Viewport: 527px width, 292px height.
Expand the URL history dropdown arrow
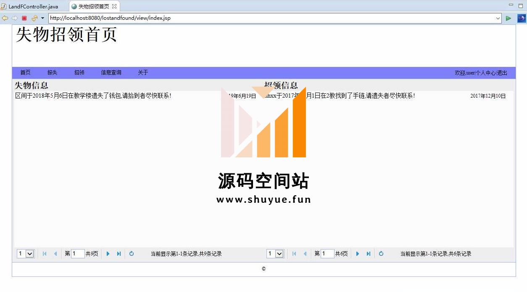click(498, 18)
